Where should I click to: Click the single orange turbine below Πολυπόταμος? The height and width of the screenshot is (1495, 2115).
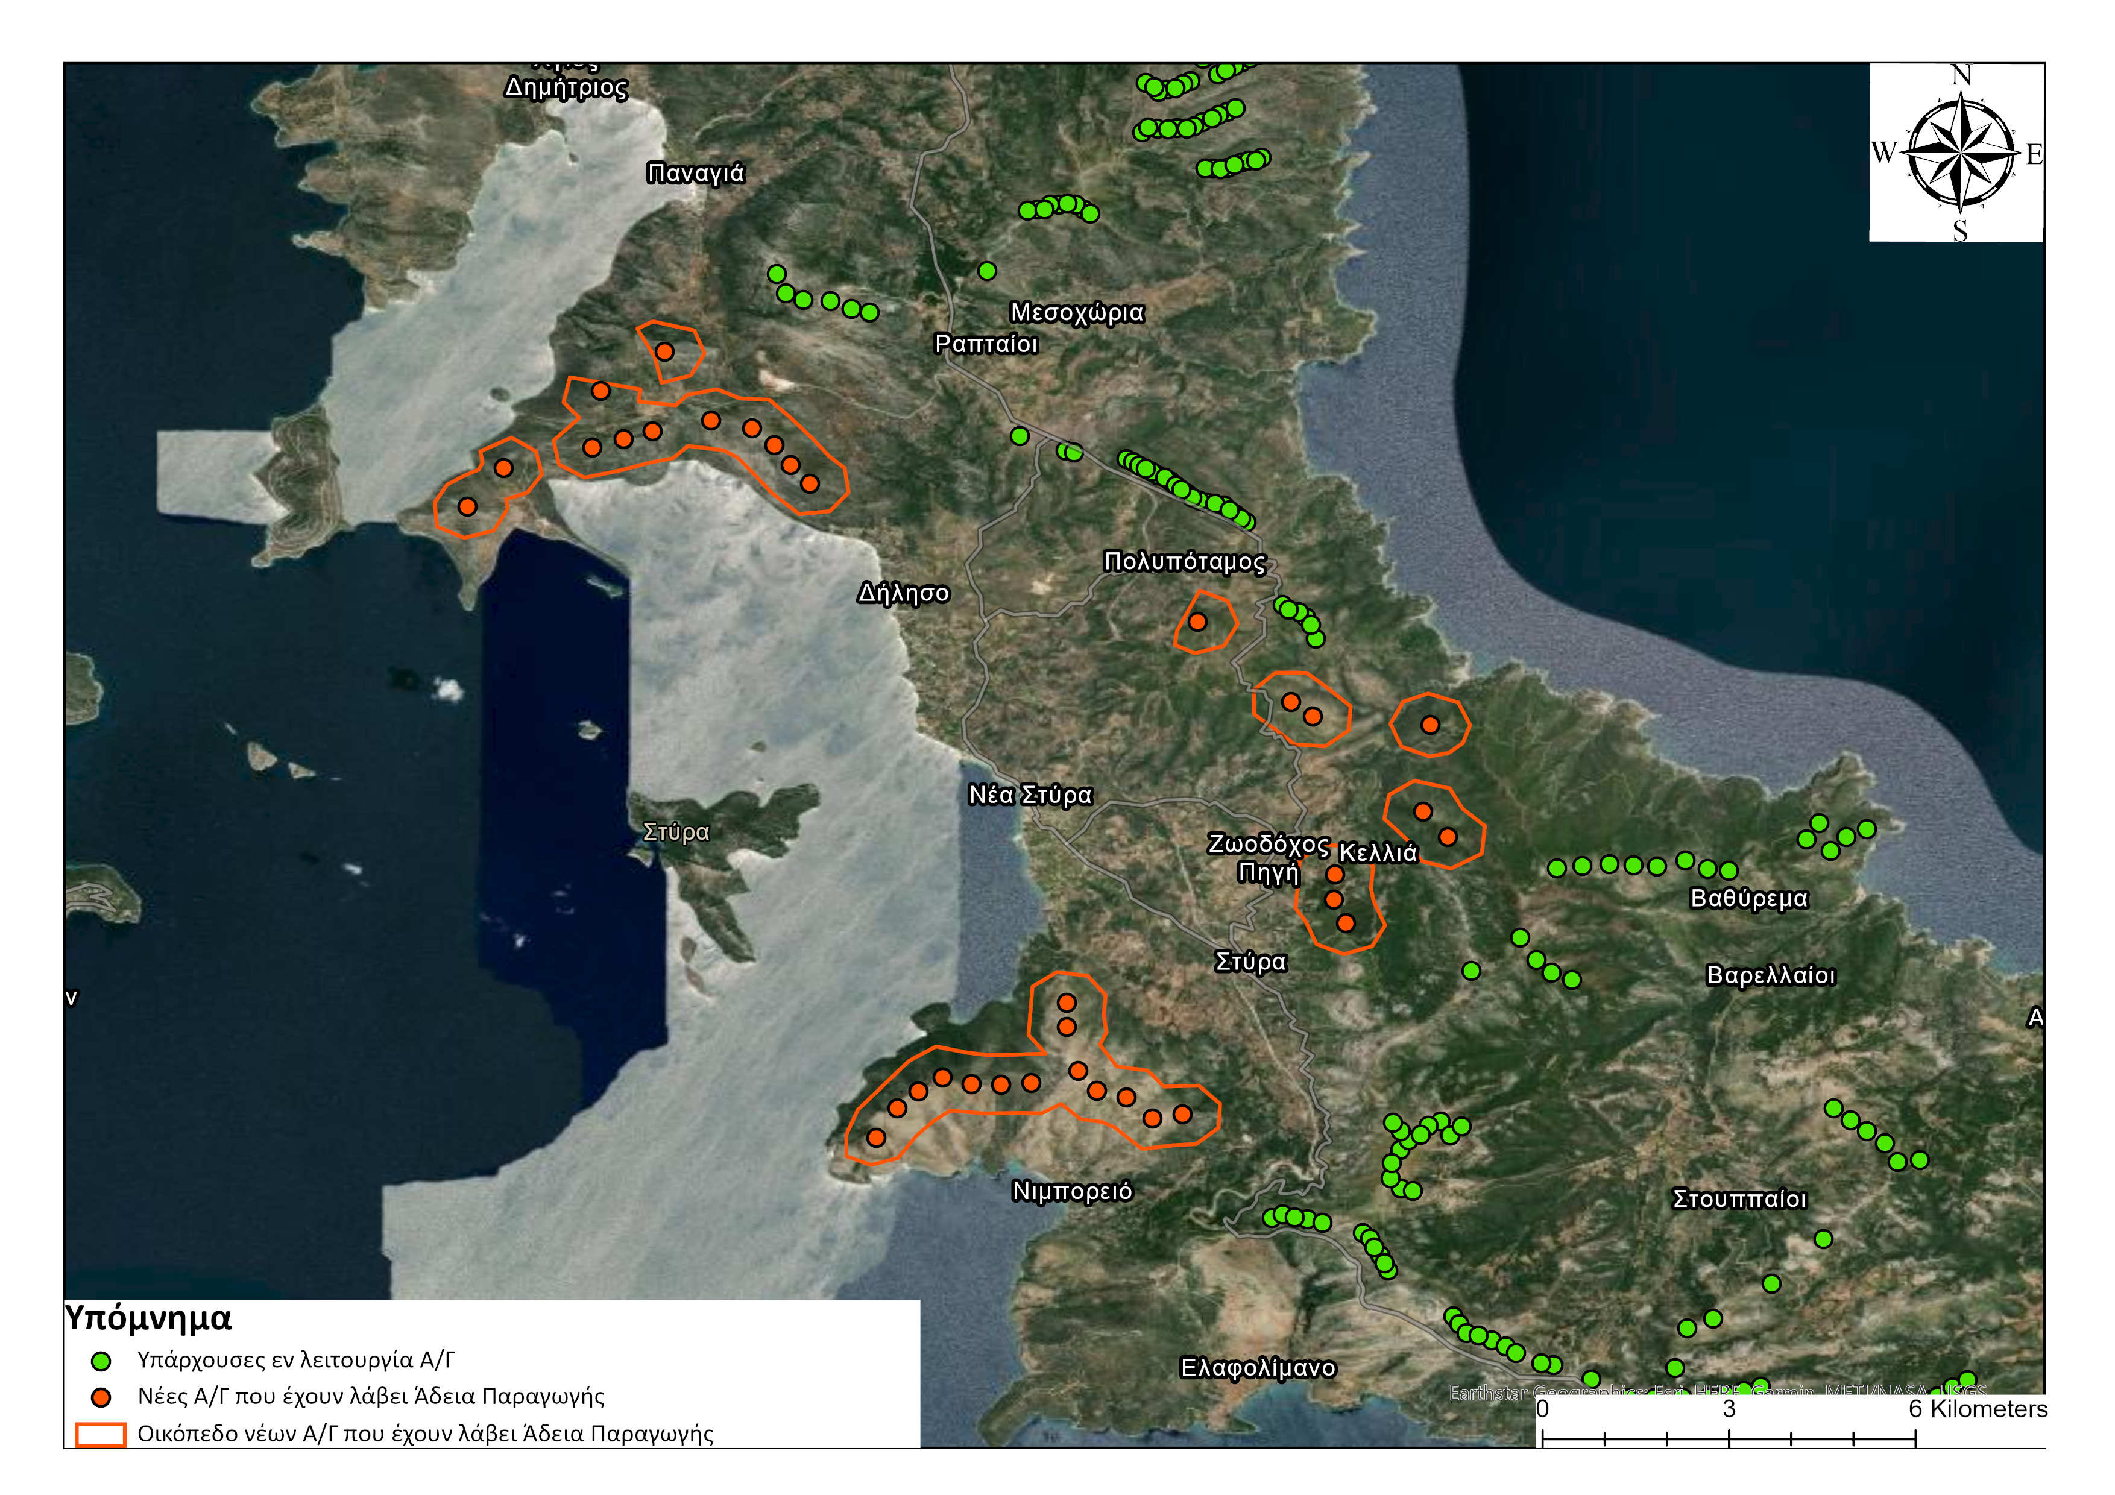1197,622
